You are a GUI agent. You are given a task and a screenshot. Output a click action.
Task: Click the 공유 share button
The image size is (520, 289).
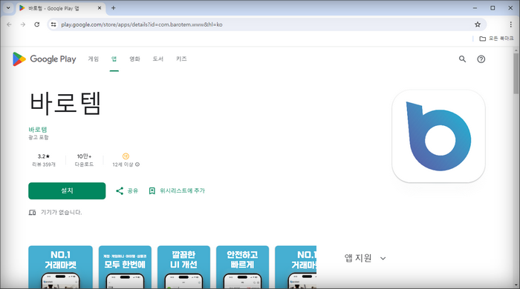coord(127,190)
